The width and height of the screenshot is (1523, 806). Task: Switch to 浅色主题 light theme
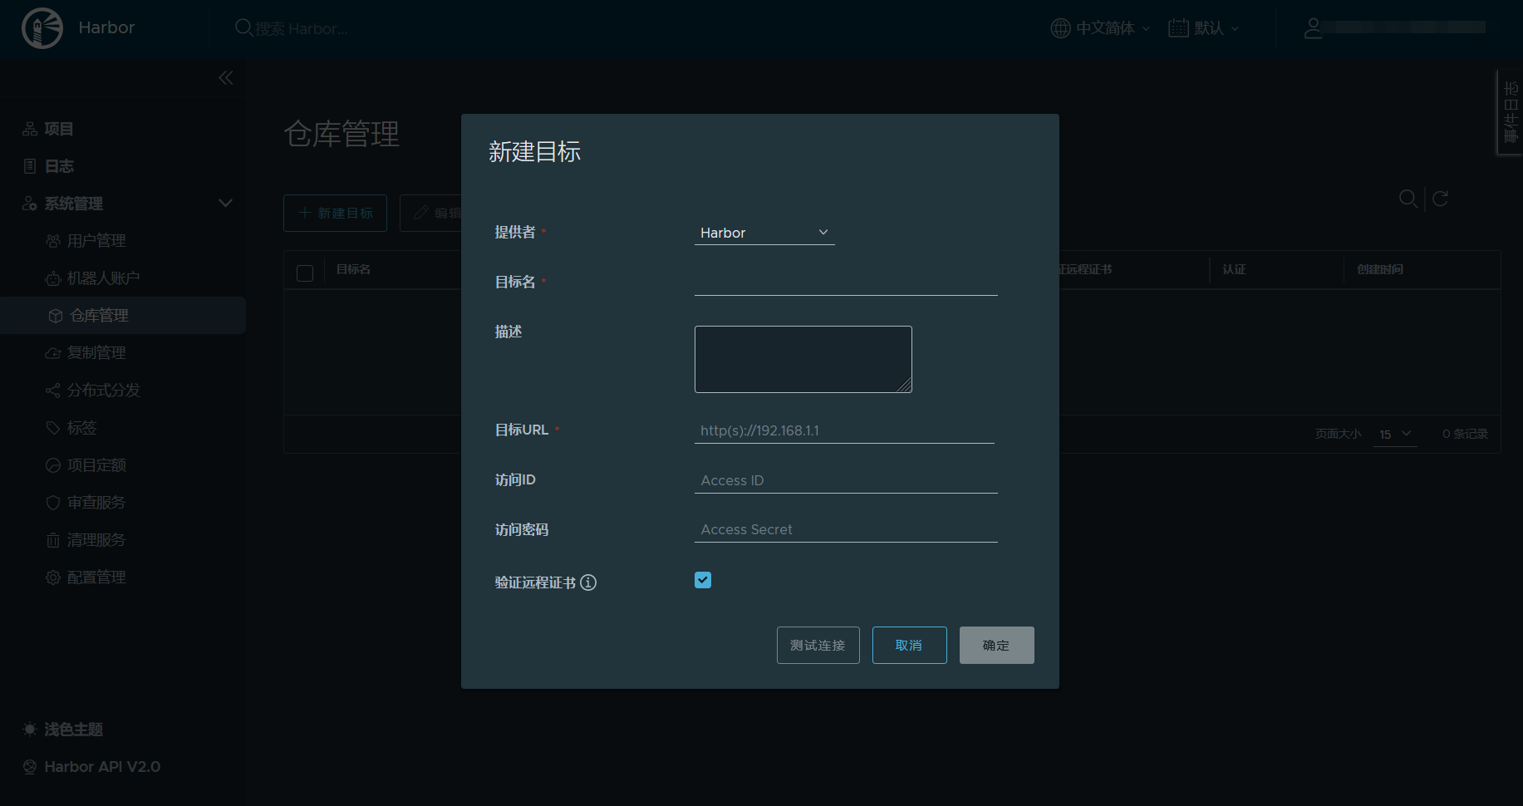pos(73,730)
